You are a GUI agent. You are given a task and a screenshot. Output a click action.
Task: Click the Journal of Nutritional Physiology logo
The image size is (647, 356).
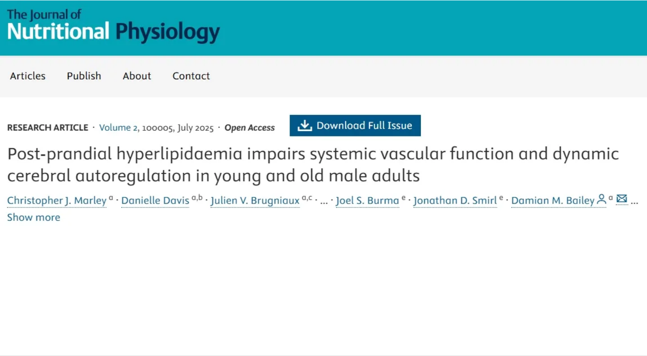click(x=113, y=26)
